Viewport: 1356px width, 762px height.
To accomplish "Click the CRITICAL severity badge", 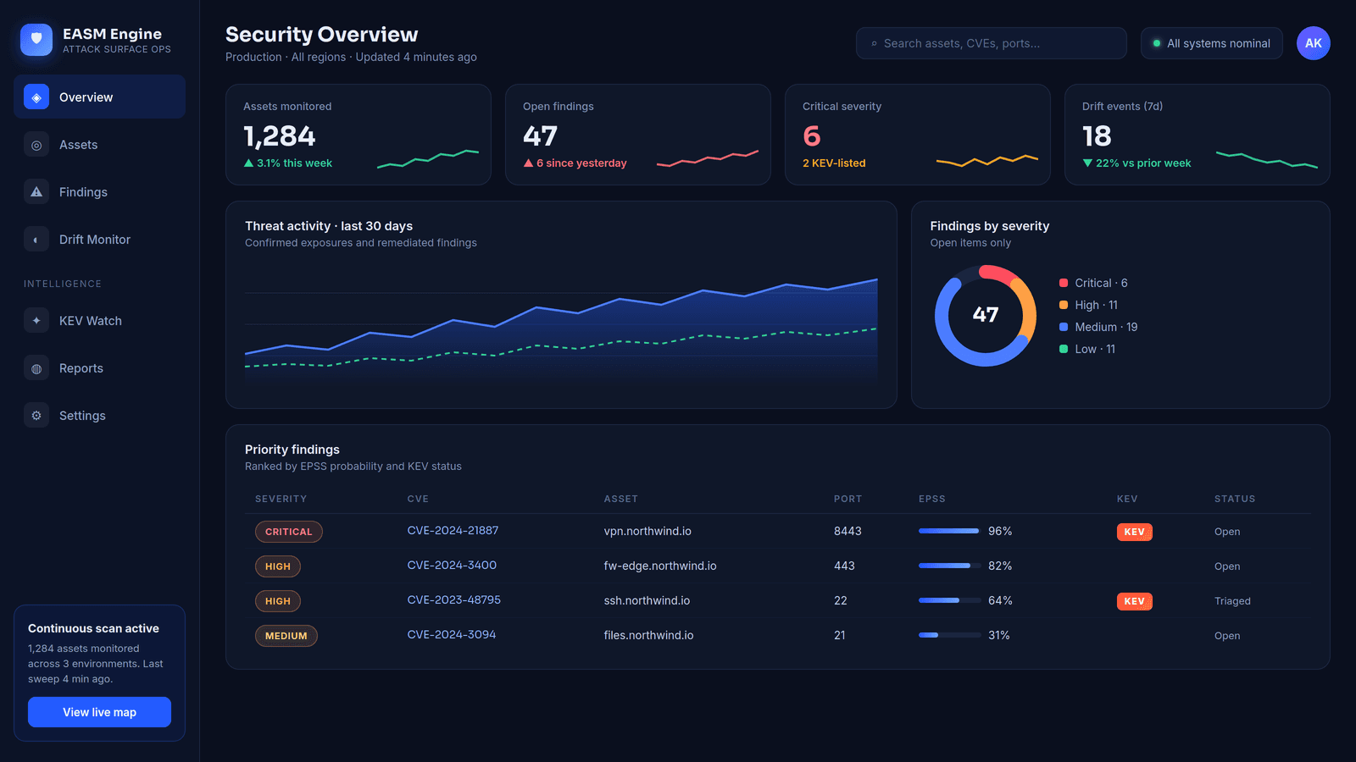I will [288, 532].
